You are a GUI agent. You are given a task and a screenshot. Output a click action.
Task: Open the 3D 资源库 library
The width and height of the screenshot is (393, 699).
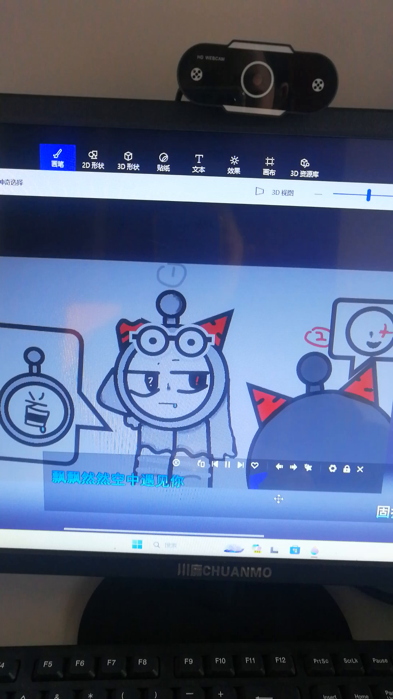coord(305,168)
